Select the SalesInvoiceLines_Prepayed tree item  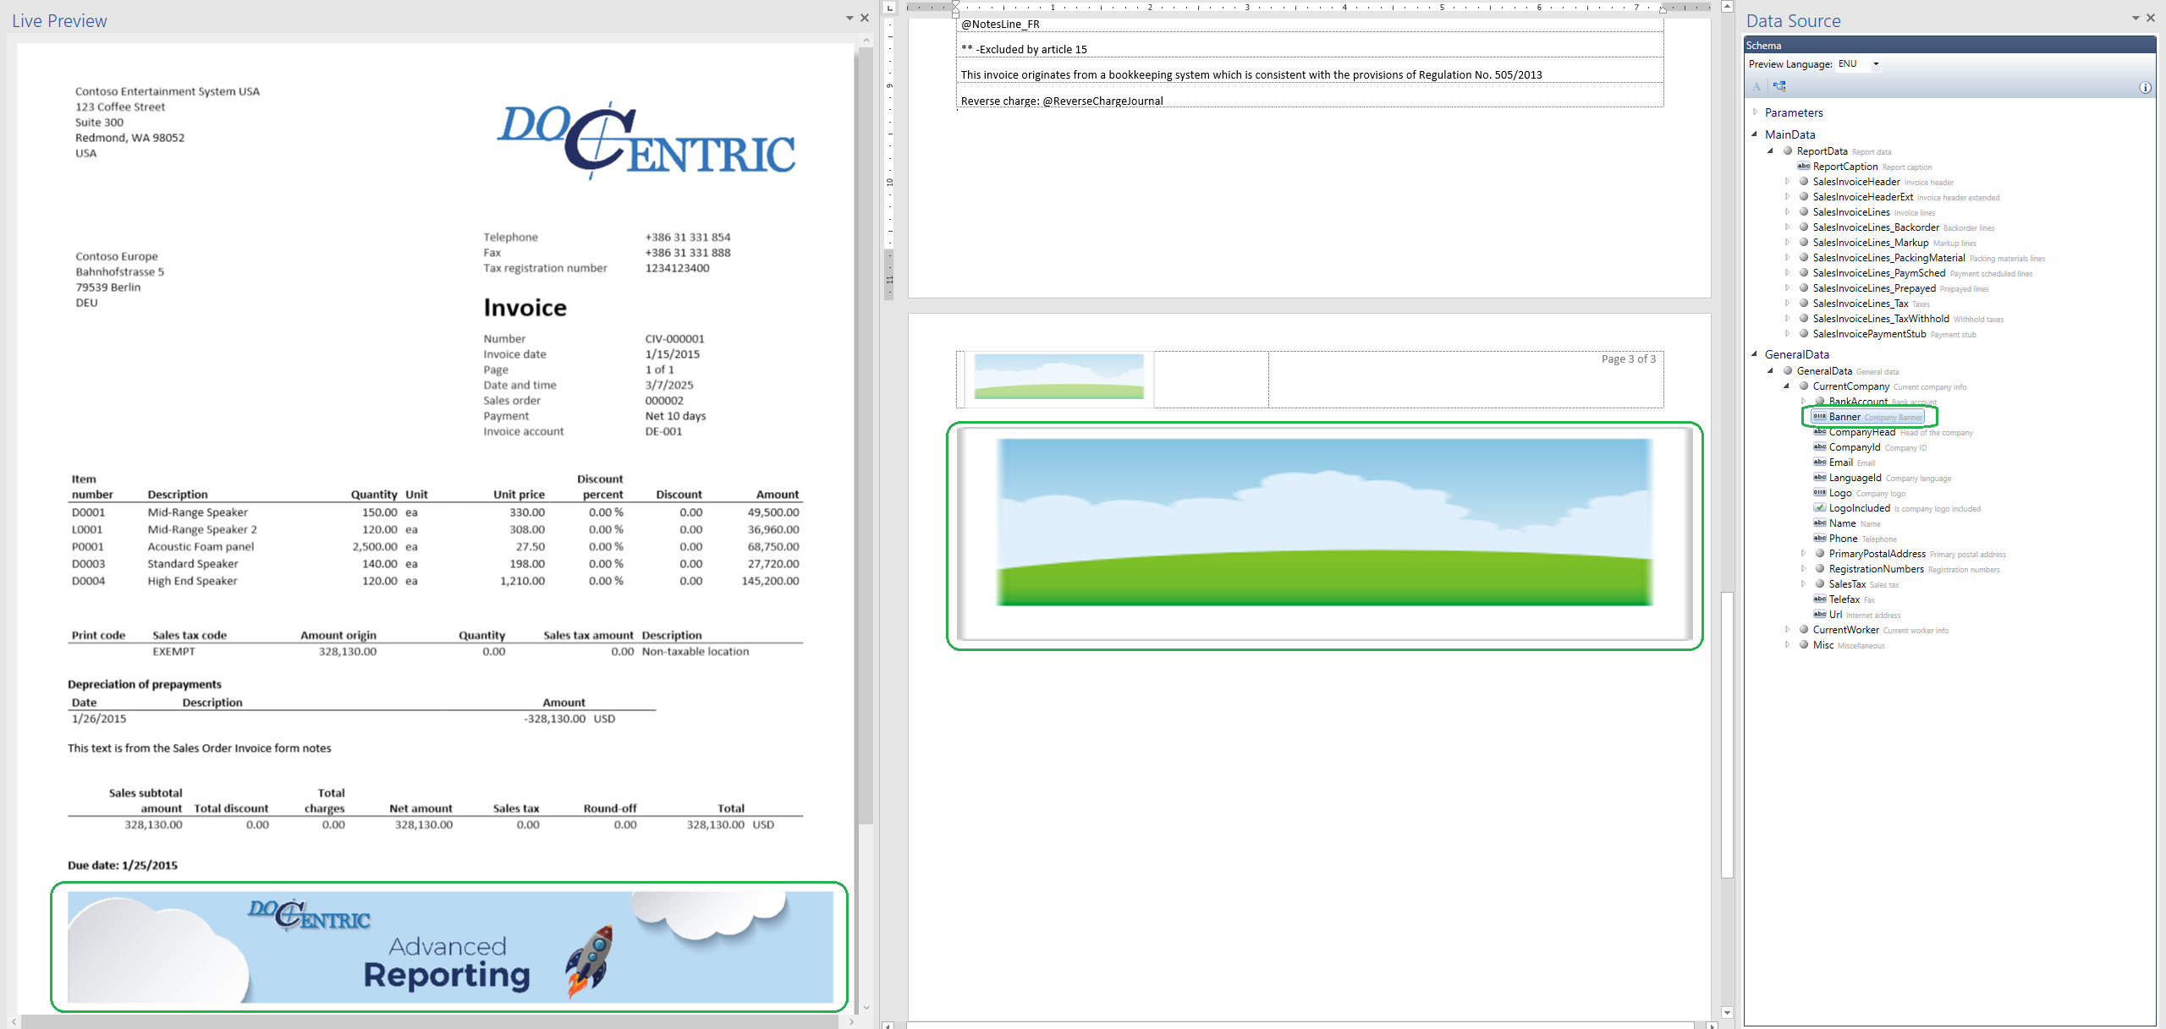[1874, 288]
